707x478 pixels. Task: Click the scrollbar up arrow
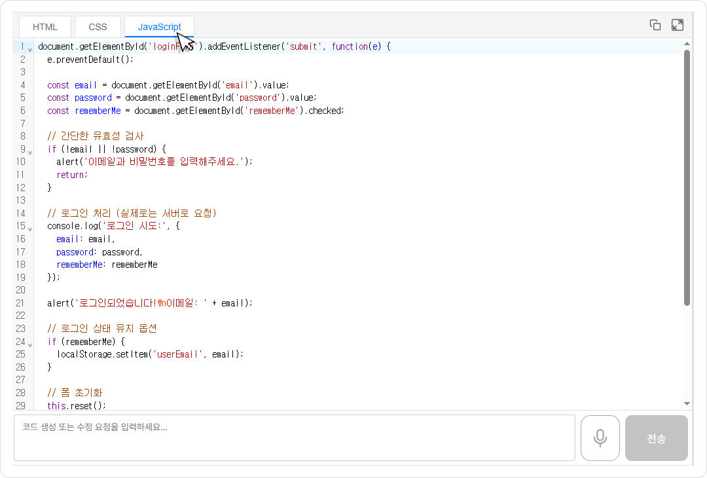[687, 45]
